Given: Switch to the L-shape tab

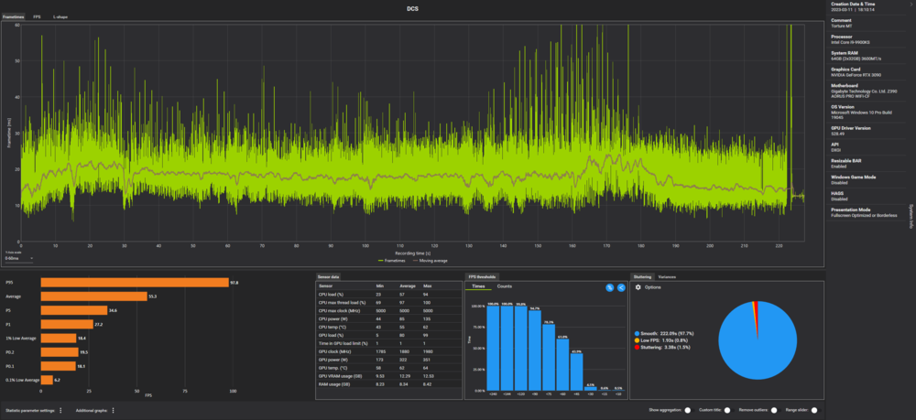Looking at the screenshot, I should (60, 16).
